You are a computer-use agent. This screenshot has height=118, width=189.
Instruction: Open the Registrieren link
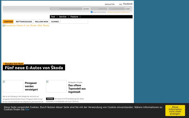click(125, 12)
